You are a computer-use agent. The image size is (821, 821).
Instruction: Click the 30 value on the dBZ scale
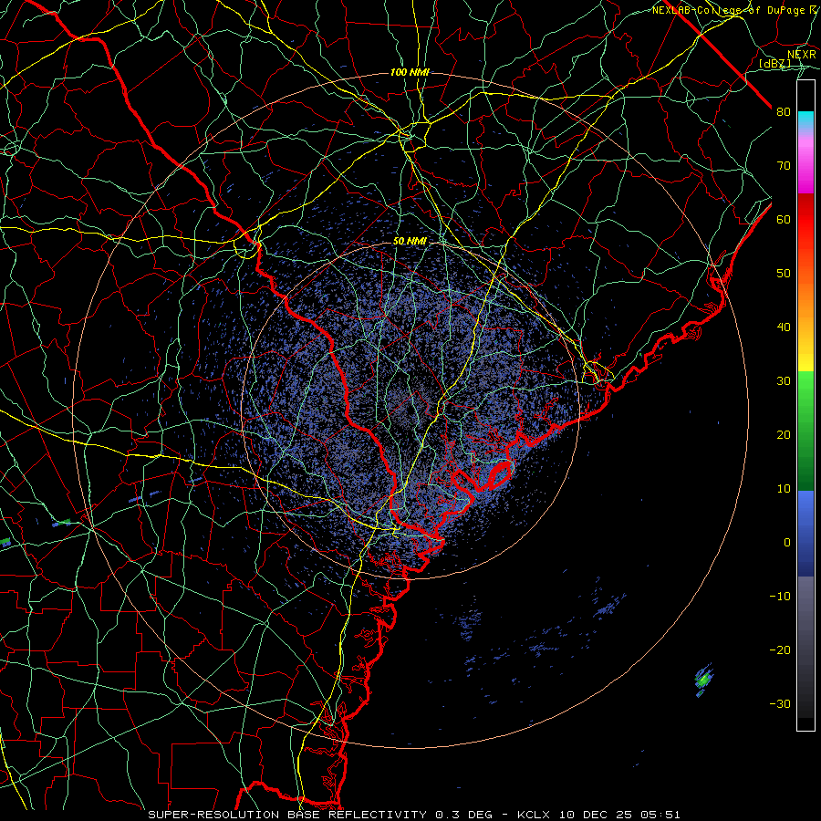point(784,380)
